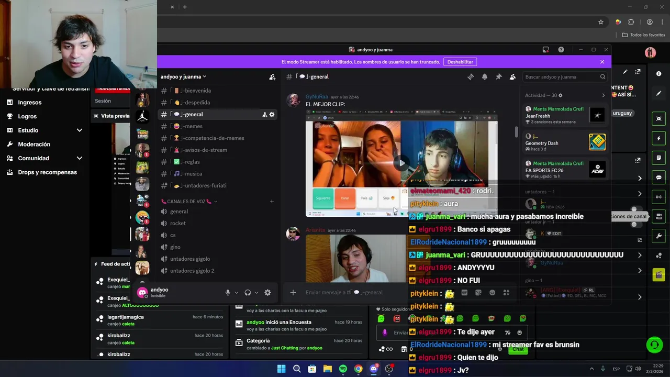The width and height of the screenshot is (670, 377).
Task: Collapse the CANALES DE VOZ category
Action: [x=189, y=202]
